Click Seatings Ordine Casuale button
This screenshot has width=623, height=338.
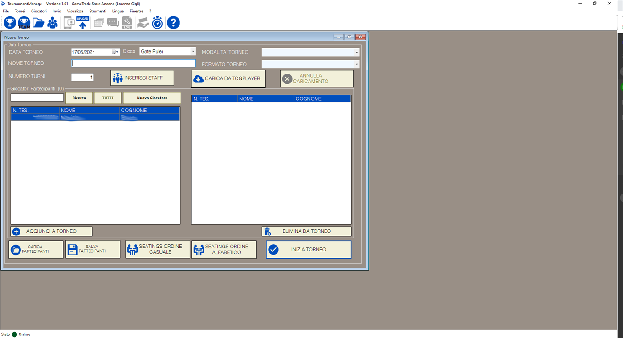coord(158,250)
